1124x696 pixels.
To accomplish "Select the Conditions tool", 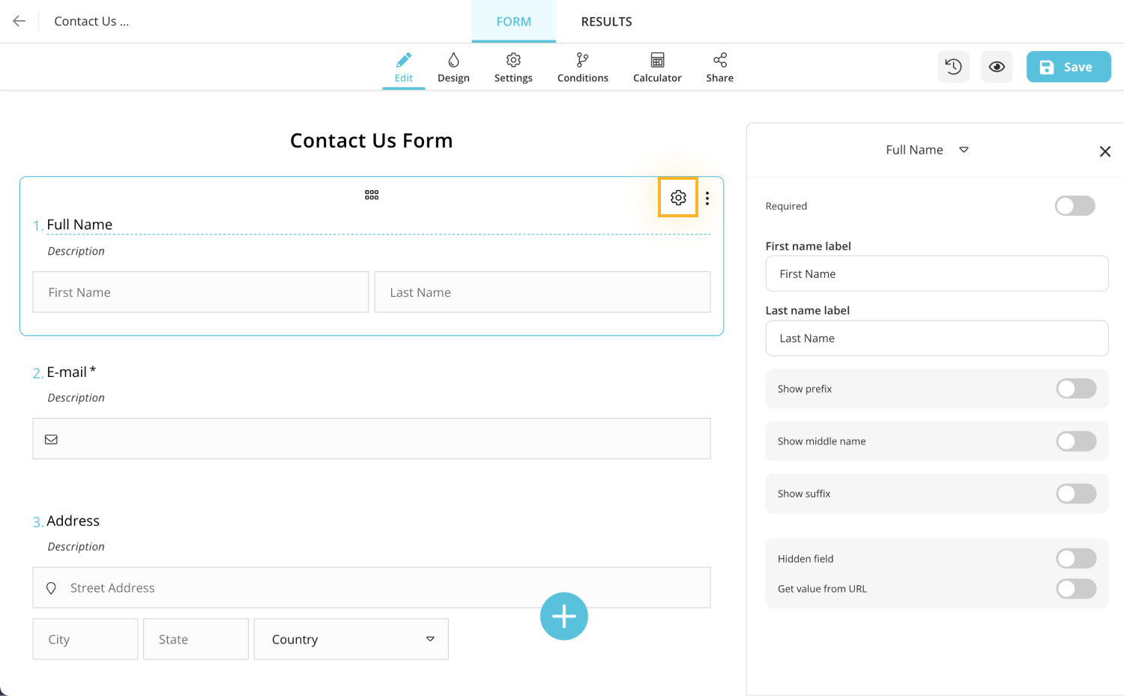I will coord(582,67).
